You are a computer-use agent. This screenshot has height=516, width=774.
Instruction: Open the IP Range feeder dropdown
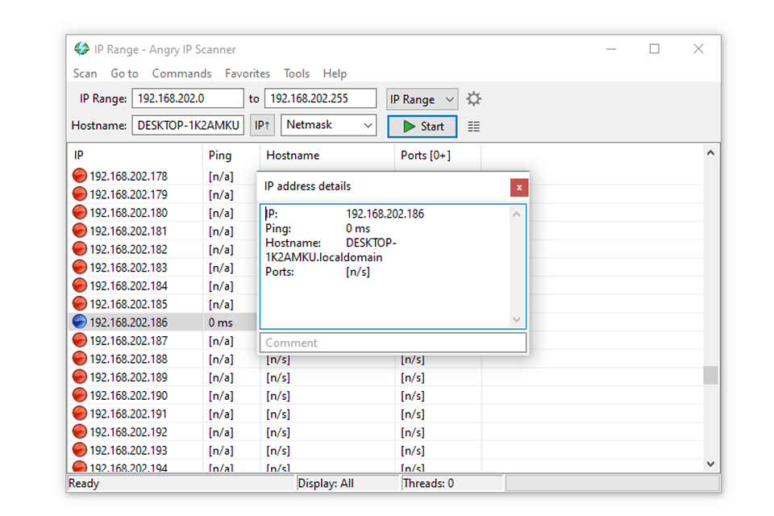422,99
